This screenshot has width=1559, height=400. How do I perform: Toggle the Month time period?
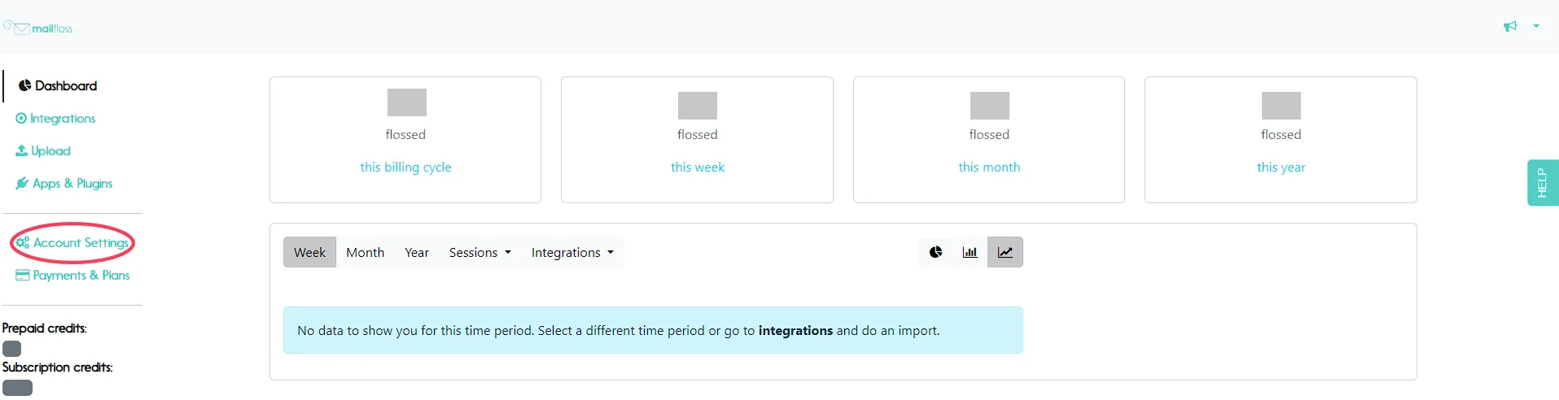365,252
